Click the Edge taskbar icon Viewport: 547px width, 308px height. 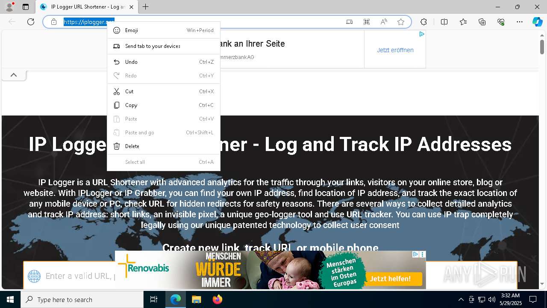[x=176, y=299]
